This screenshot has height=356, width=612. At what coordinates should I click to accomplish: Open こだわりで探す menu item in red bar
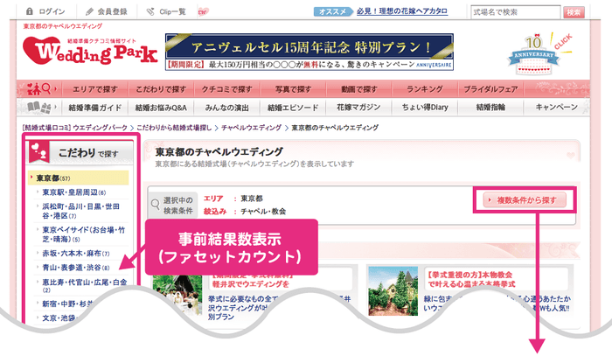click(x=161, y=89)
